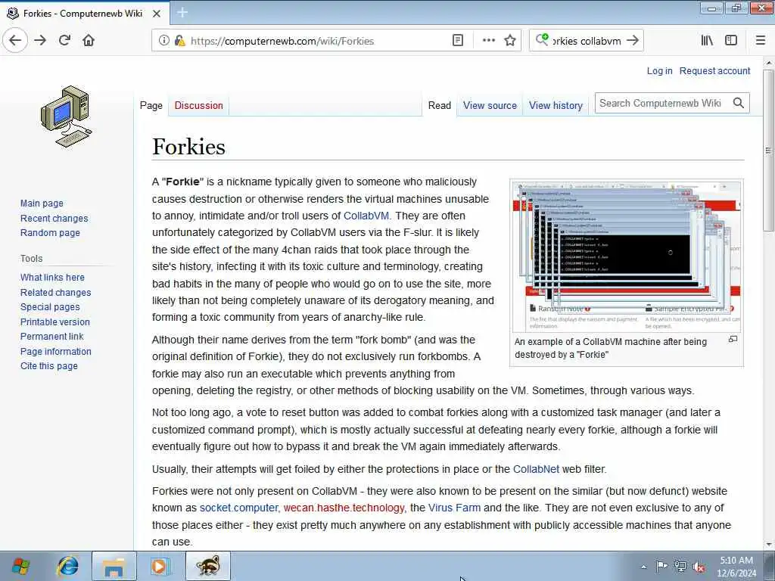Click the Action Center flag tray icon
The image size is (775, 581).
[661, 567]
